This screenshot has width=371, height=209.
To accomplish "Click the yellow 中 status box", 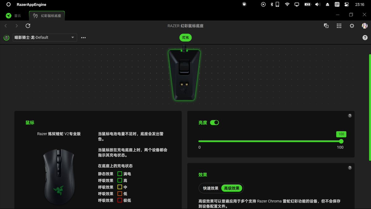I will [x=120, y=187].
